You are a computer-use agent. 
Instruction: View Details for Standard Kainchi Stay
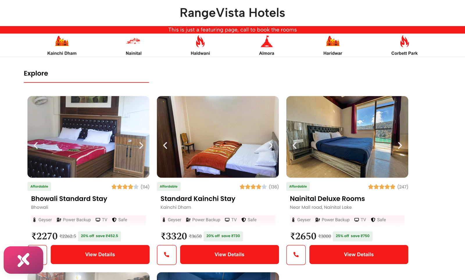[x=229, y=254]
